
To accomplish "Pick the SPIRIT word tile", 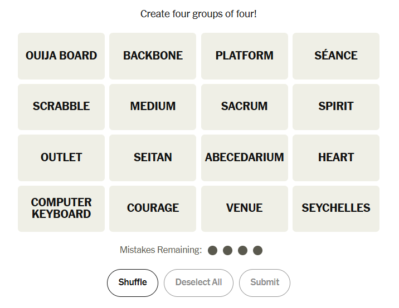I will click(x=335, y=107).
